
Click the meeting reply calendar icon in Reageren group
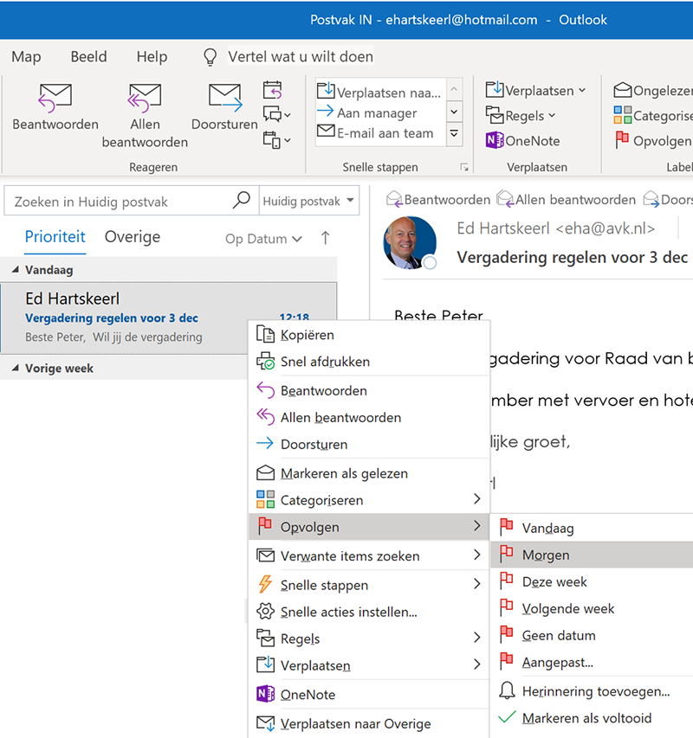[x=272, y=90]
